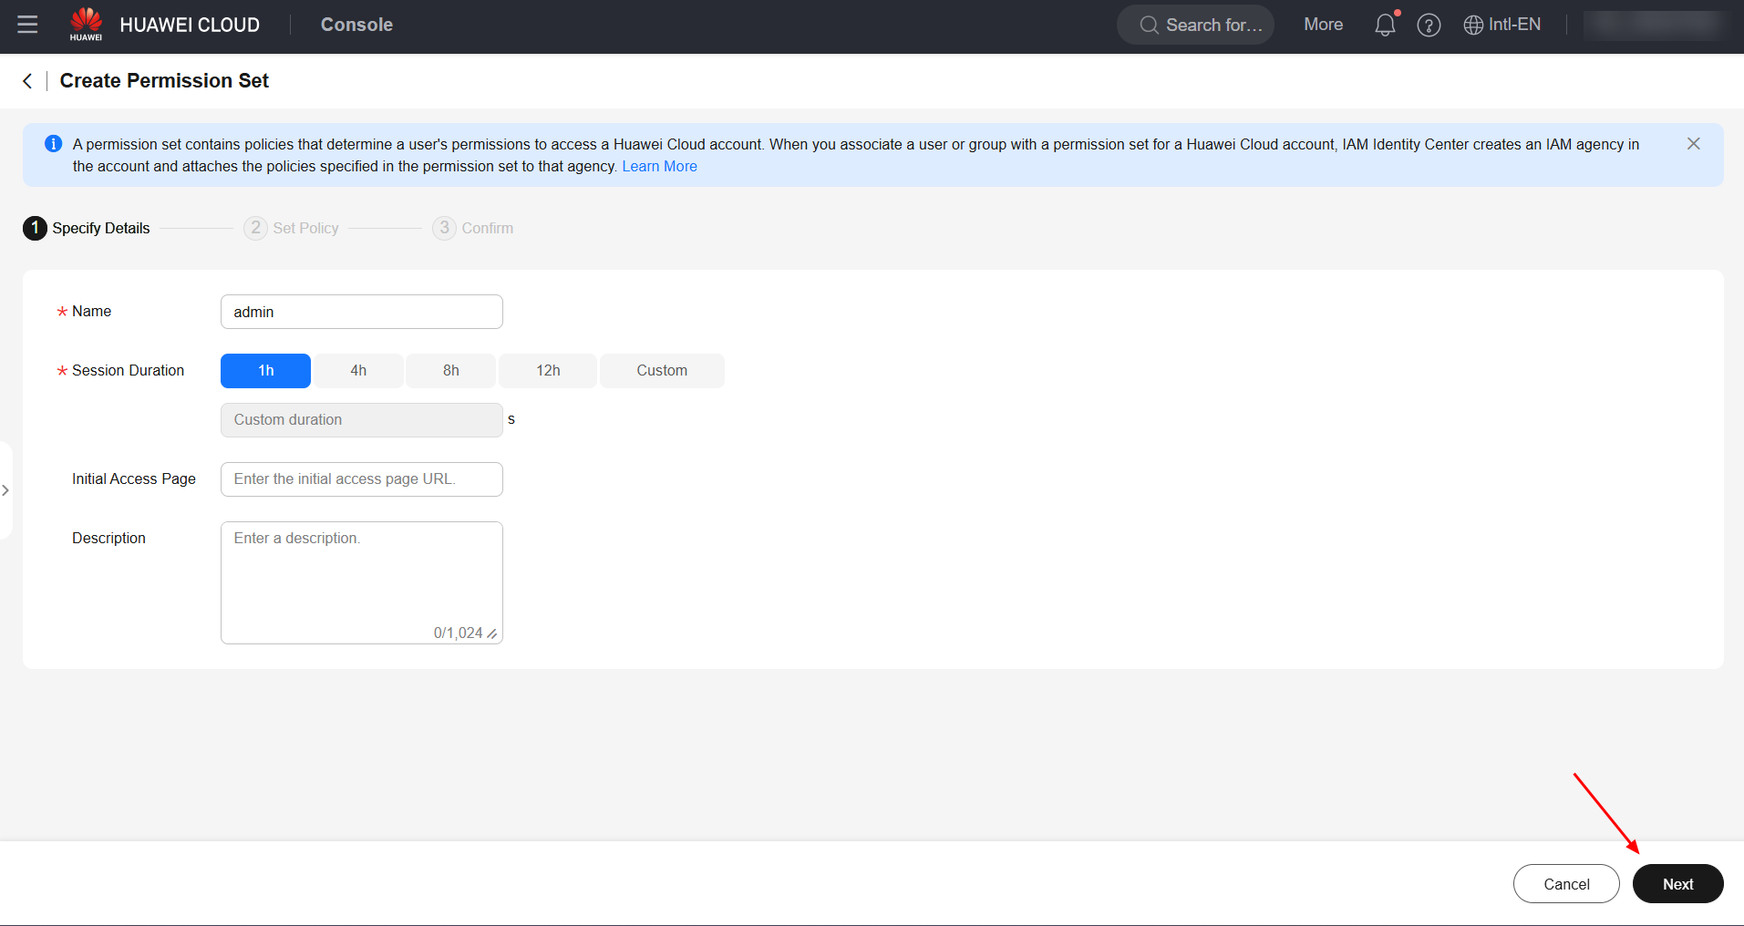
Task: Pick the Custom session duration option
Action: pyautogui.click(x=662, y=371)
